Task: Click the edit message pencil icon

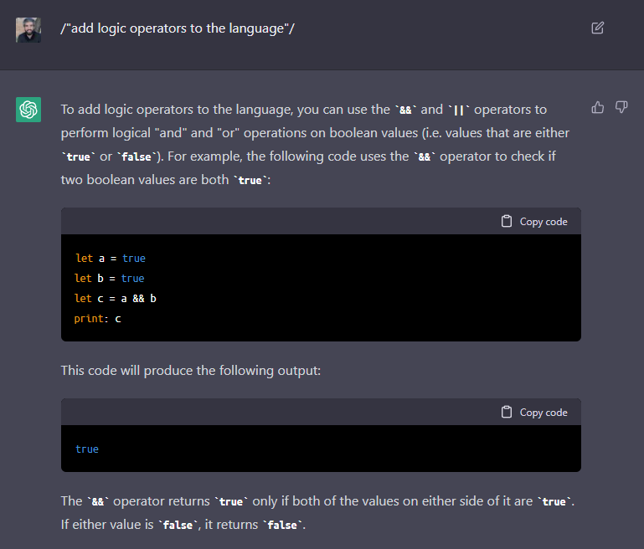Action: click(x=598, y=28)
